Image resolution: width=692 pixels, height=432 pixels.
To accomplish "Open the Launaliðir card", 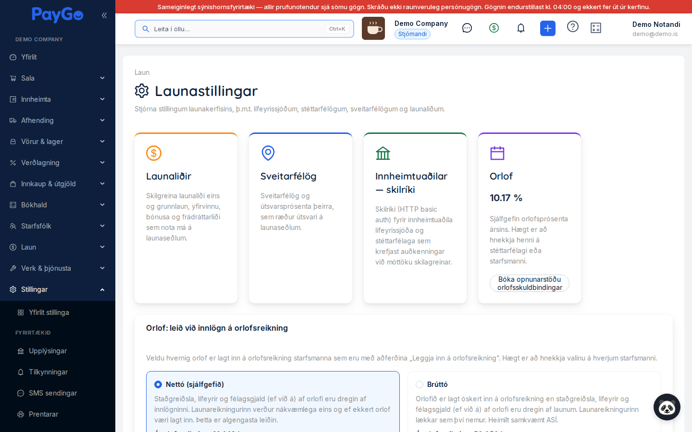I will click(x=186, y=218).
